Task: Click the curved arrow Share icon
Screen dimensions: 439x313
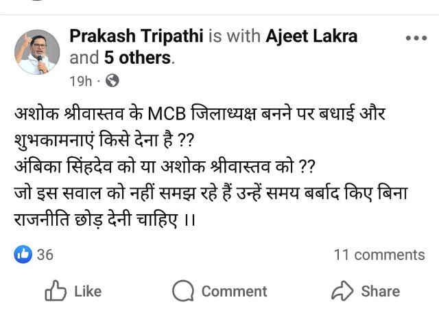Action: [342, 291]
